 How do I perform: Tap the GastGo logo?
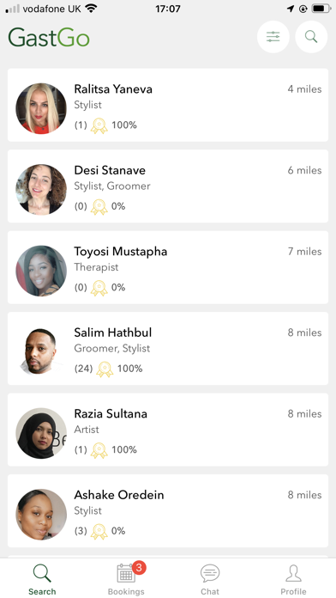(49, 38)
